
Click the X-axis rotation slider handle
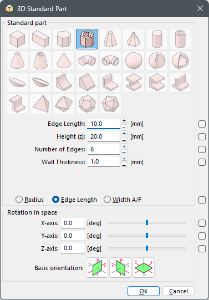pyautogui.click(x=147, y=223)
